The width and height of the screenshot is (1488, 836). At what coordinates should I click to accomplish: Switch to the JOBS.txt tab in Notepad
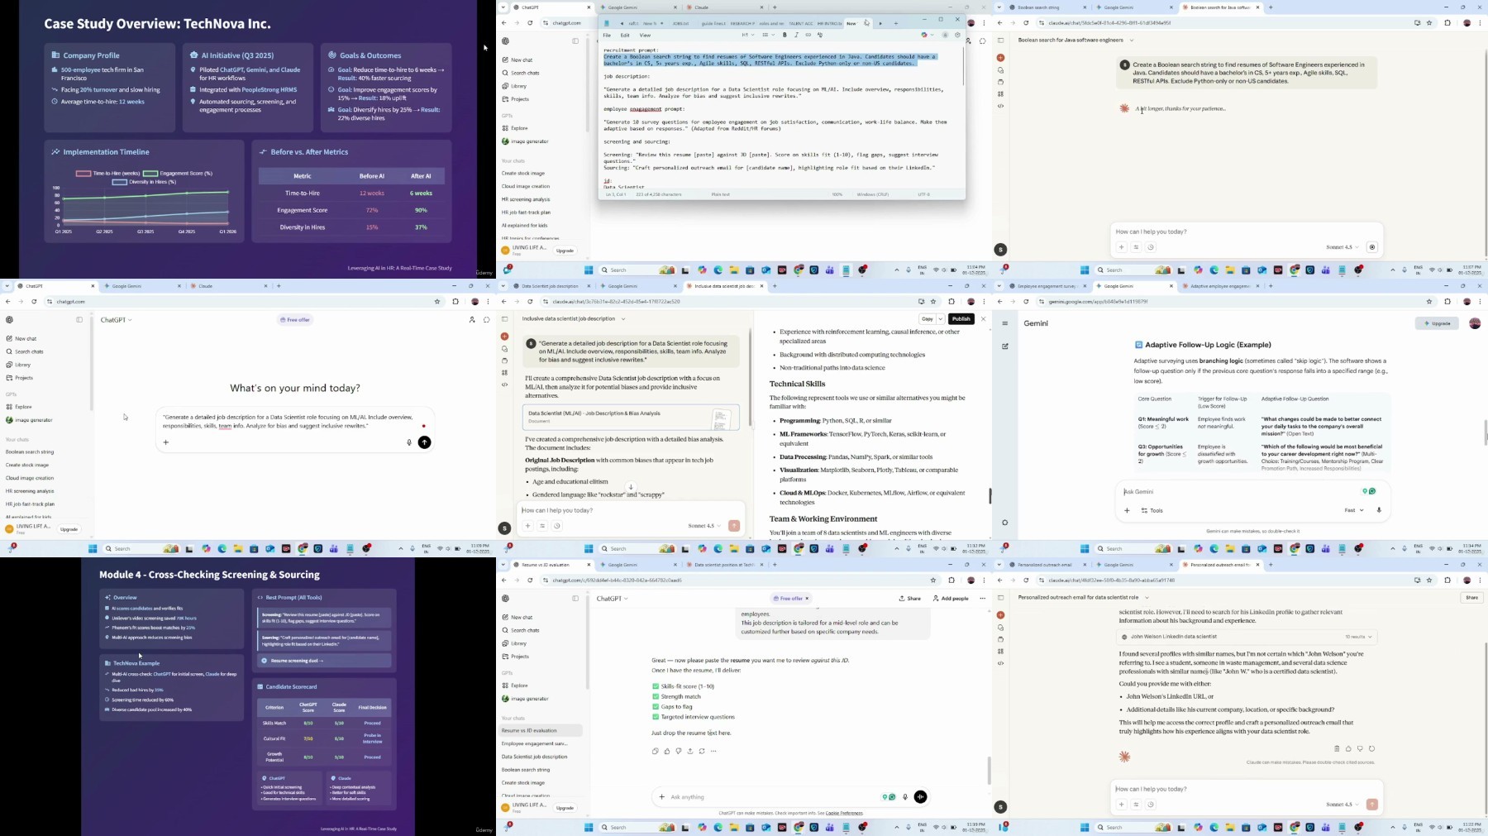pos(680,23)
